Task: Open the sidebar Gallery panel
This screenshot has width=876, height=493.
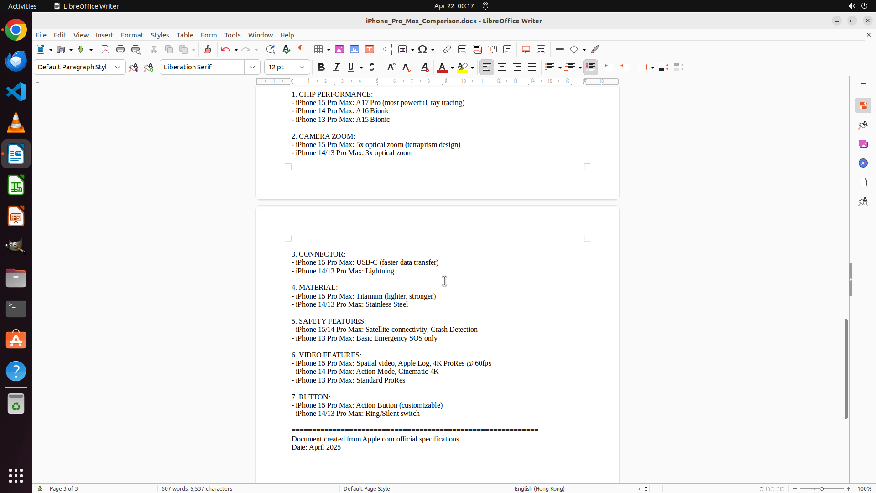Action: (863, 144)
